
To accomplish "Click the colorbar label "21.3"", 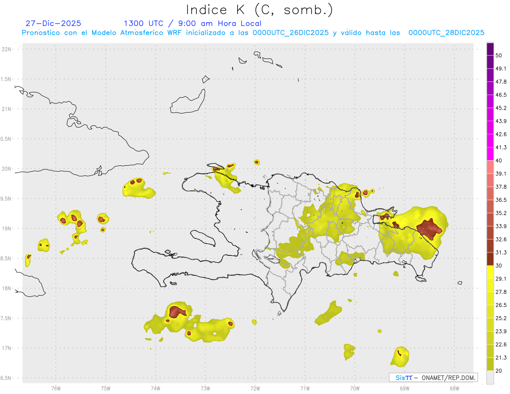I will (501, 357).
